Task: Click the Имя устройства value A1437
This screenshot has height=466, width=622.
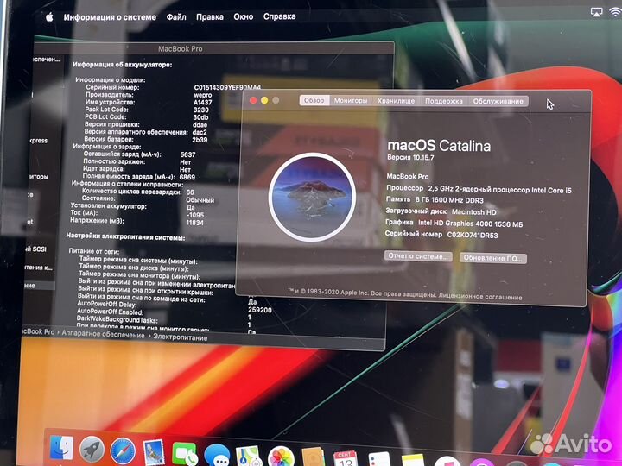Action: (x=202, y=102)
